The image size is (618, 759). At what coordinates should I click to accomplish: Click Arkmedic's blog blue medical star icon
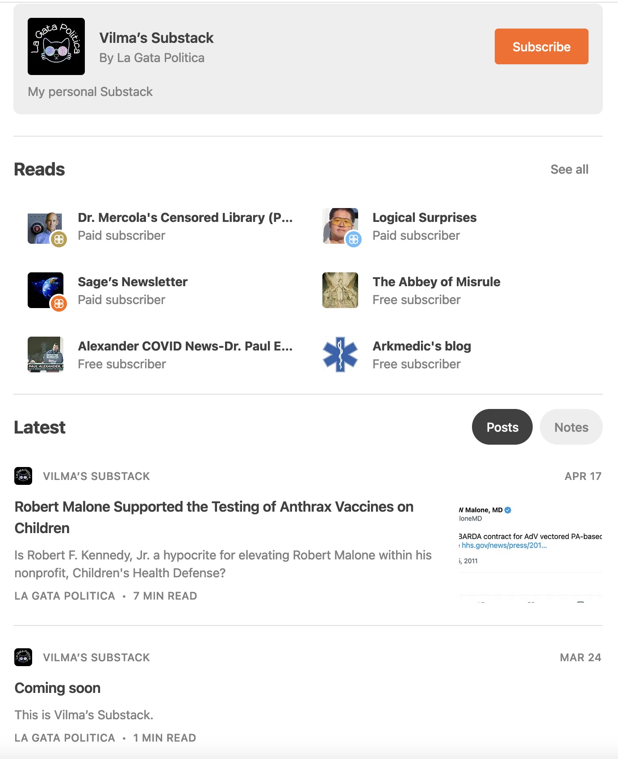coord(340,354)
